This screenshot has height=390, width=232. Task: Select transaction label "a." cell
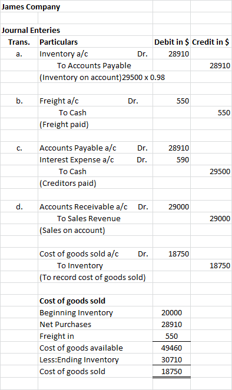[x=19, y=54]
